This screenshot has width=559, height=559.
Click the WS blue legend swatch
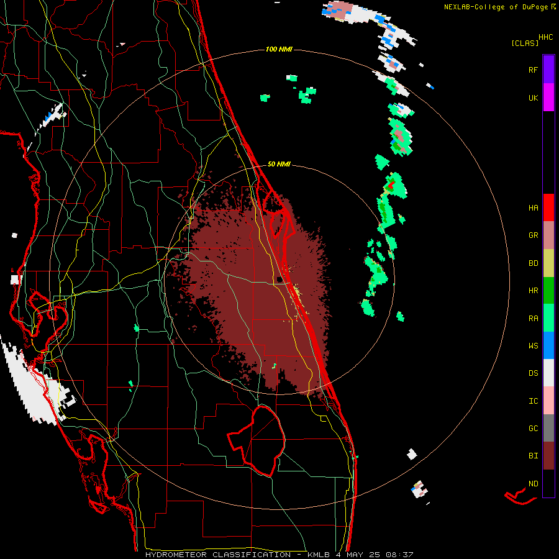[548, 345]
